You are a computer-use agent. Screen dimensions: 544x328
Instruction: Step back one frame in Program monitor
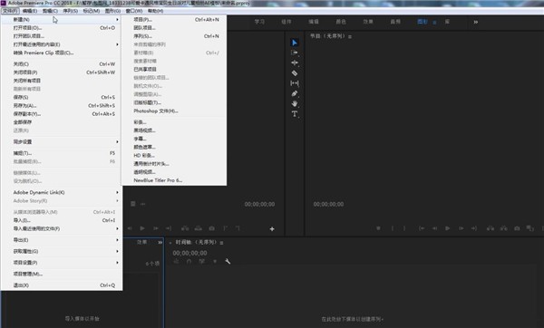click(434, 228)
